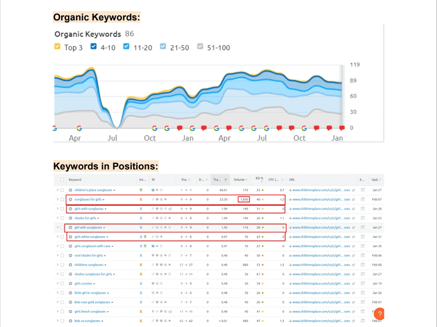Screen dimensions: 437x327
Task: Click SERP snapshot icon in girls with sunglasses row
Action: pos(363,209)
